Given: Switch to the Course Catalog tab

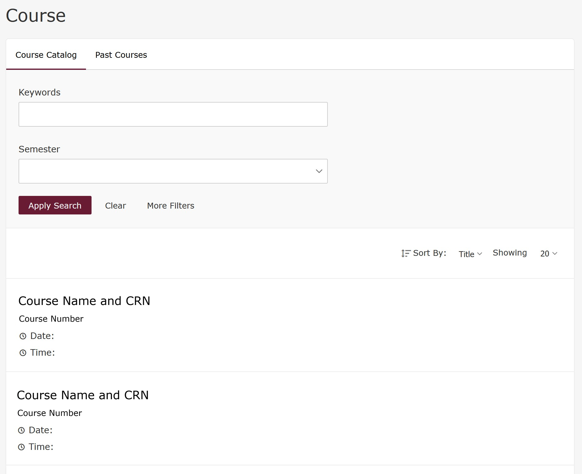Looking at the screenshot, I should [x=46, y=55].
